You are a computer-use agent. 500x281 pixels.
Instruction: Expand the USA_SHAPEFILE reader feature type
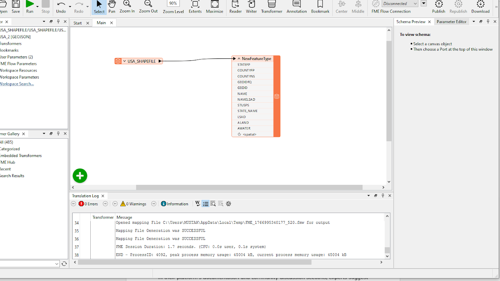124,61
